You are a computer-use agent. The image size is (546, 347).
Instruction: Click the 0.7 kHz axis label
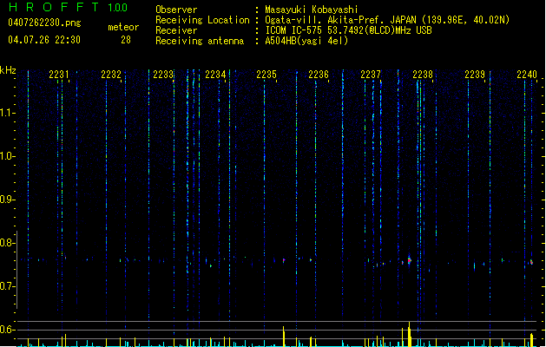[x=6, y=286]
